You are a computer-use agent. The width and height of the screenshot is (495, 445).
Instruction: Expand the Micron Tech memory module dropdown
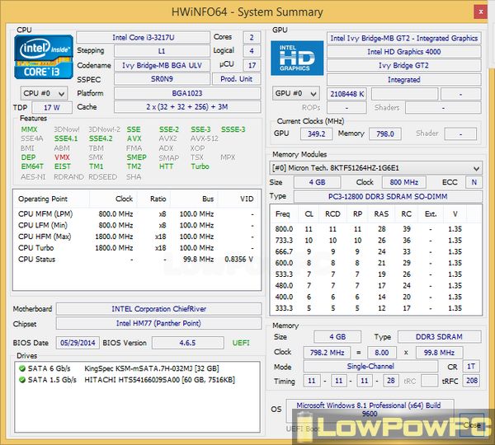(x=375, y=168)
